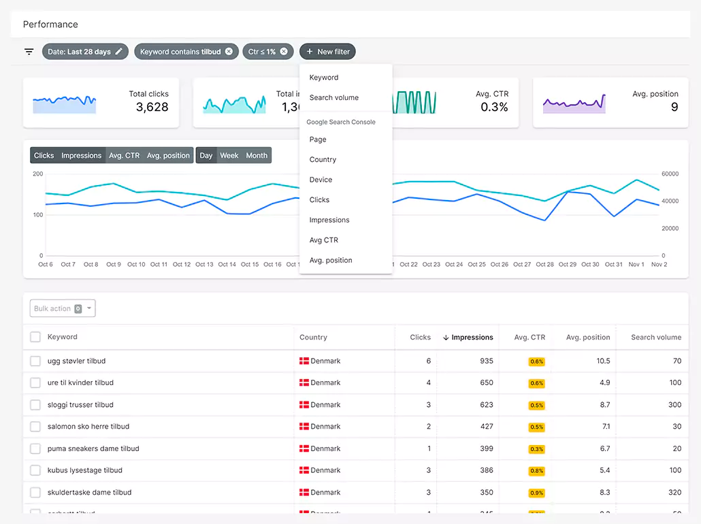
Task: Click the Total clicks sparkline chart
Action: point(65,103)
